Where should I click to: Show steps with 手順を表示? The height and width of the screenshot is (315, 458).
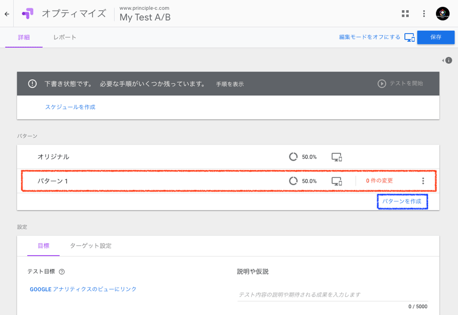click(230, 84)
